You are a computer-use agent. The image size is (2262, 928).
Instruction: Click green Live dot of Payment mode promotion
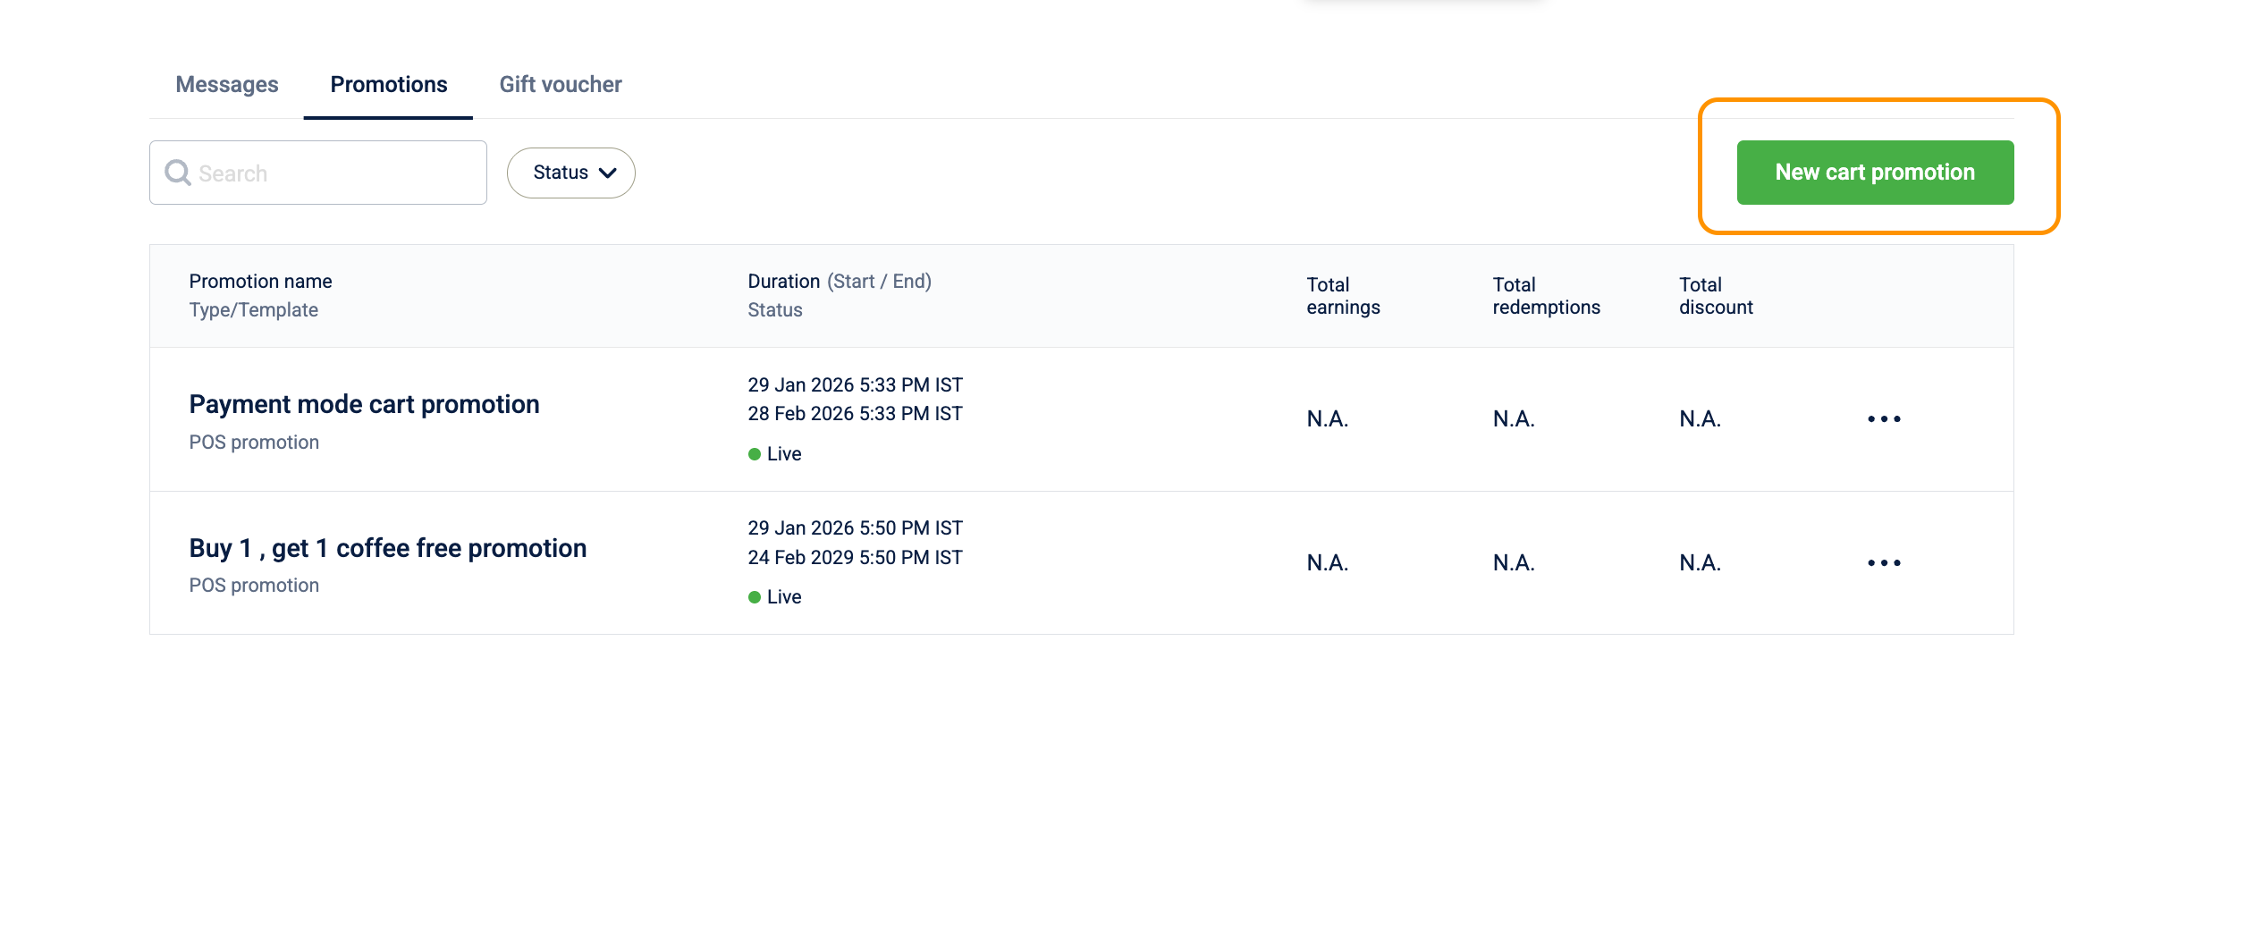[755, 454]
